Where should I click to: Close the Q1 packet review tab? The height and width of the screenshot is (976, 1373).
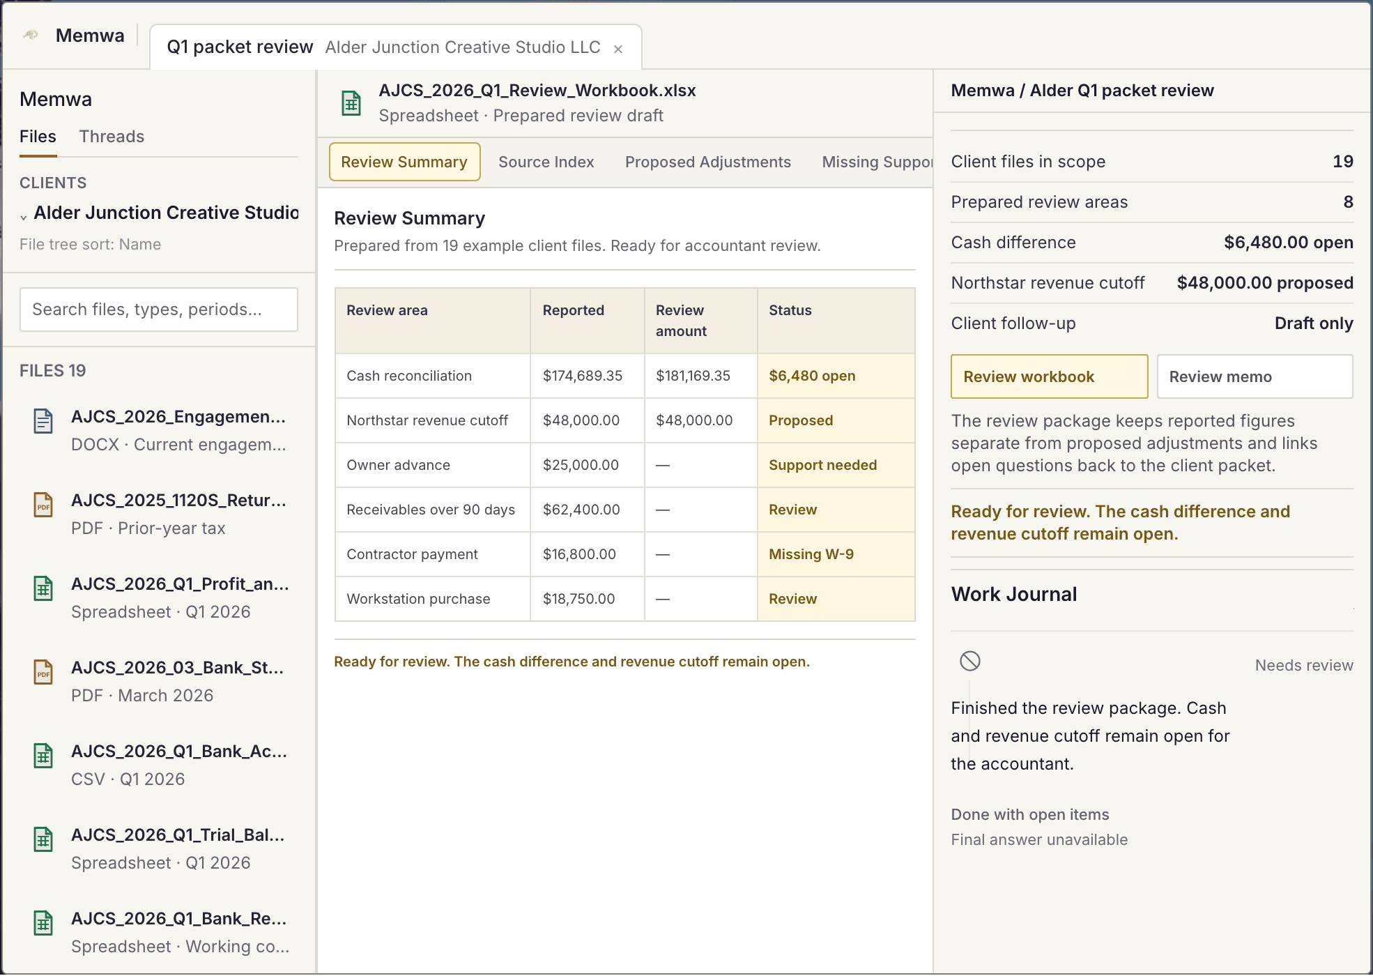618,49
